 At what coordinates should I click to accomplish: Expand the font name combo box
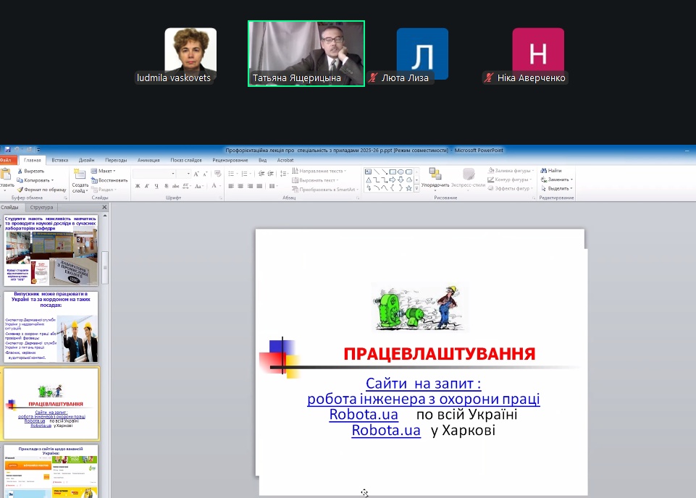(175, 174)
